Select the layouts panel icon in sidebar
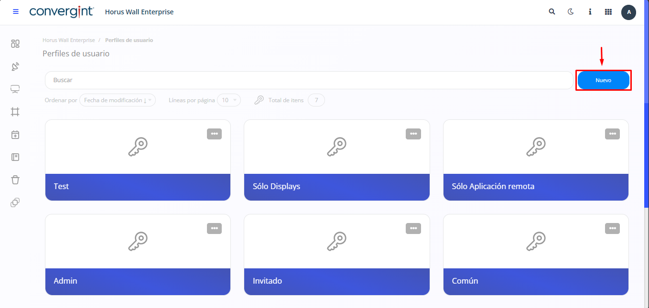649x308 pixels. [15, 157]
